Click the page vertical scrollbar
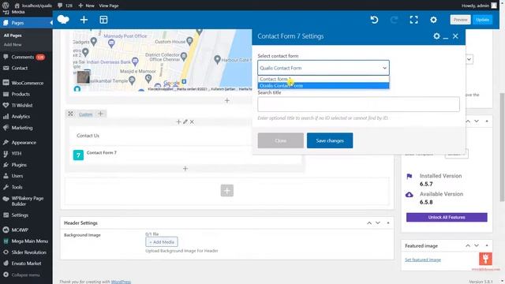505x284 pixels. (502, 148)
